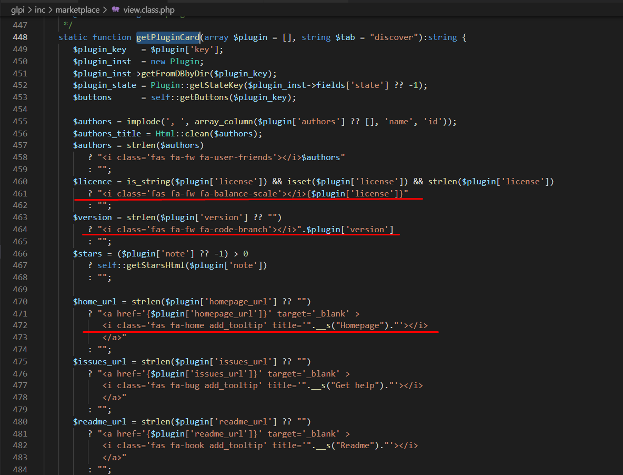Click 'homepage_url' key on line 471
The width and height of the screenshot is (623, 475).
tap(226, 314)
